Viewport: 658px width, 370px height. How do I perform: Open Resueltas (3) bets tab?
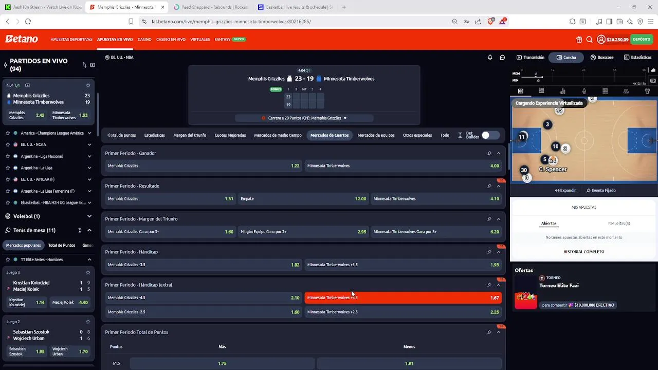click(619, 224)
